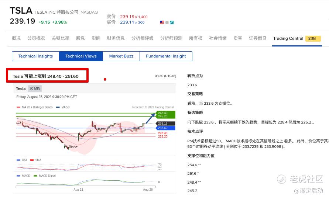The height and width of the screenshot is (198, 329).
Task: Click the MACD legend swatch
Action: coord(18,176)
